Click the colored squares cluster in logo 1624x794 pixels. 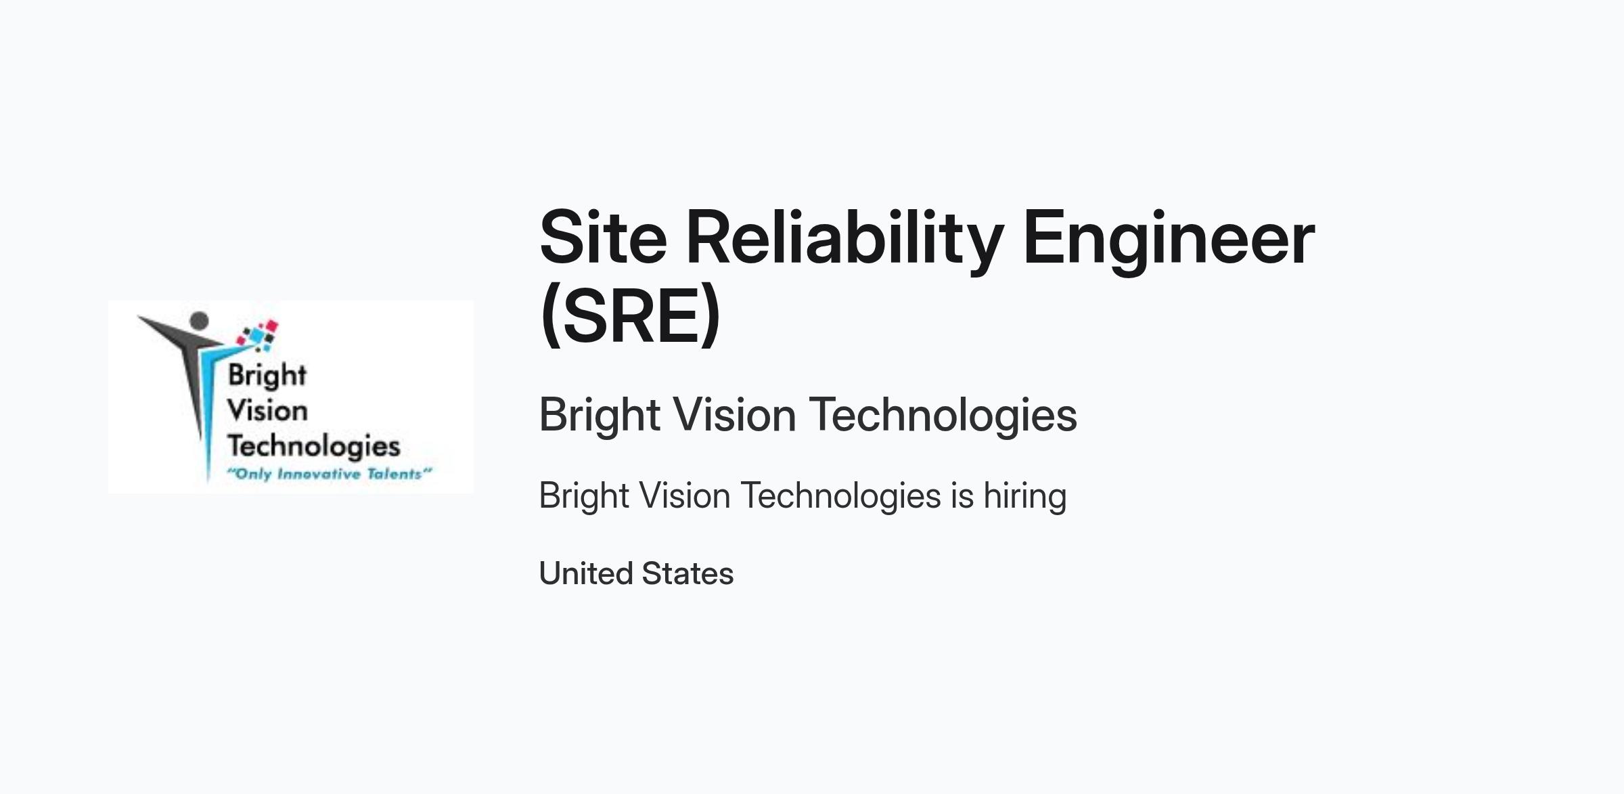coord(257,336)
